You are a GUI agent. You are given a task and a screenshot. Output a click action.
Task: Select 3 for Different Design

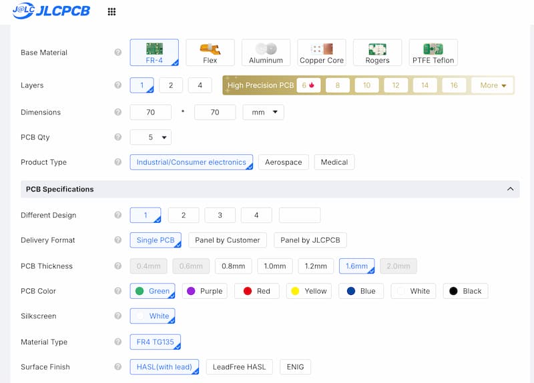pos(220,215)
